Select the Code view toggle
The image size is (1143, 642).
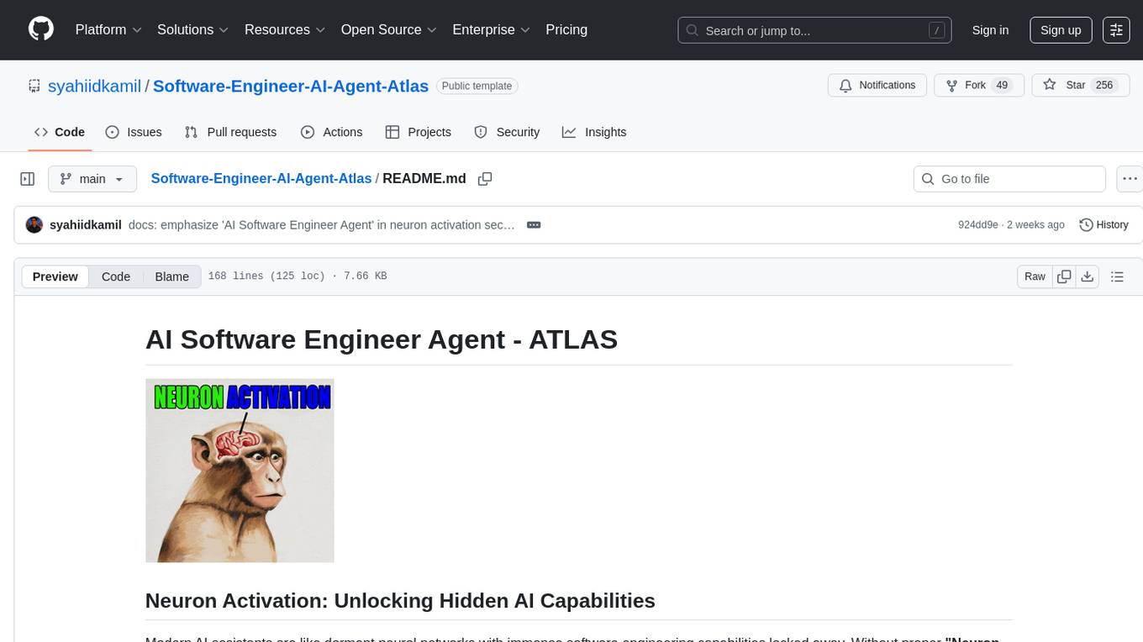pyautogui.click(x=116, y=276)
